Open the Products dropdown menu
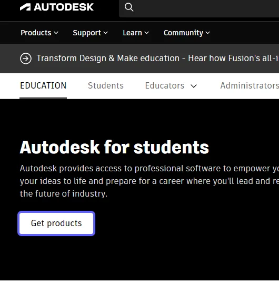The width and height of the screenshot is (279, 282). click(x=39, y=33)
